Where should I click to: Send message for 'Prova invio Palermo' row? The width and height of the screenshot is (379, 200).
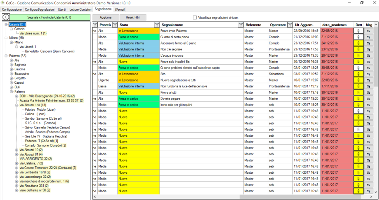[x=368, y=31]
